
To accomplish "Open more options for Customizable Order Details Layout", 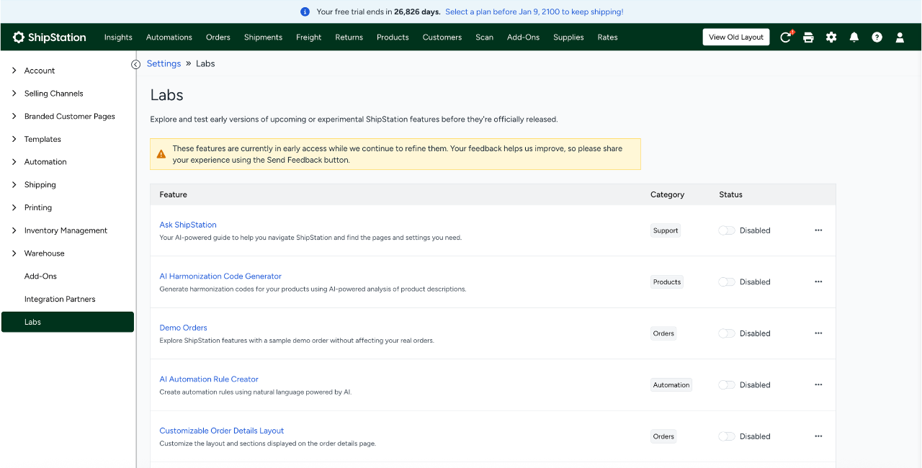I will [x=818, y=436].
